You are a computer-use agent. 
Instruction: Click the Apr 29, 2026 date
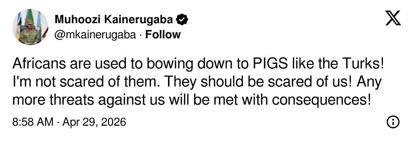pyautogui.click(x=94, y=122)
